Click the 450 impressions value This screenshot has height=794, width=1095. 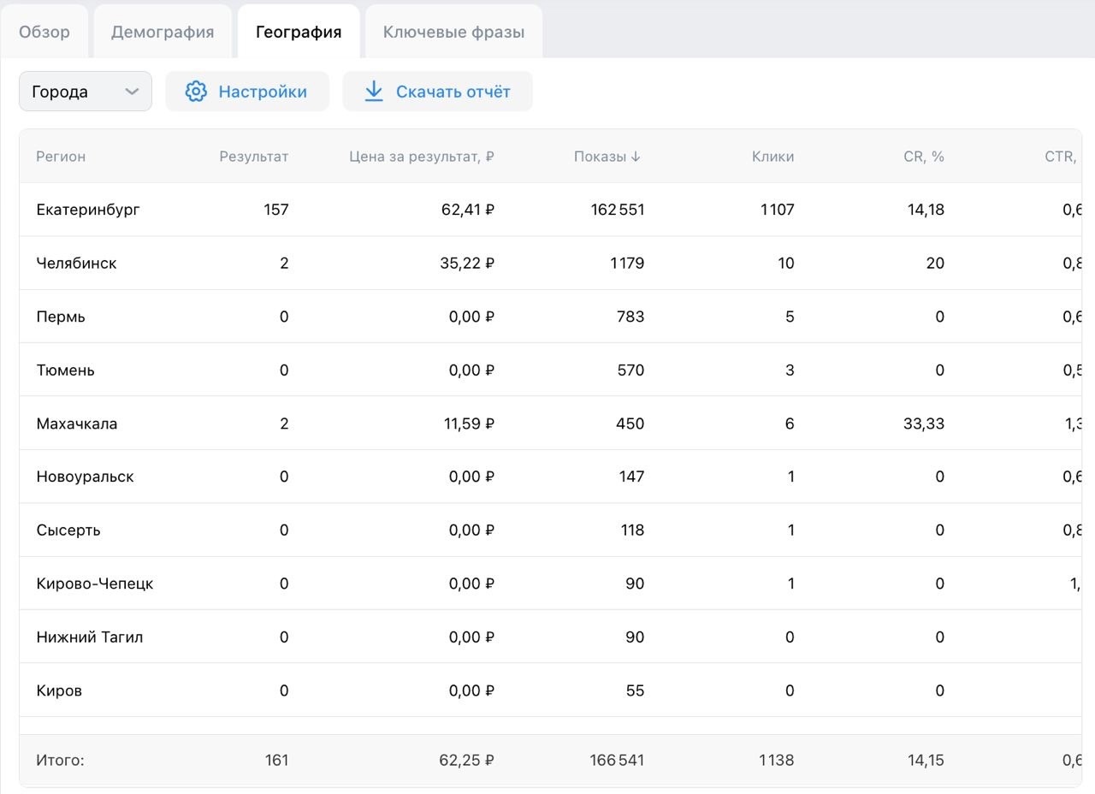[630, 424]
